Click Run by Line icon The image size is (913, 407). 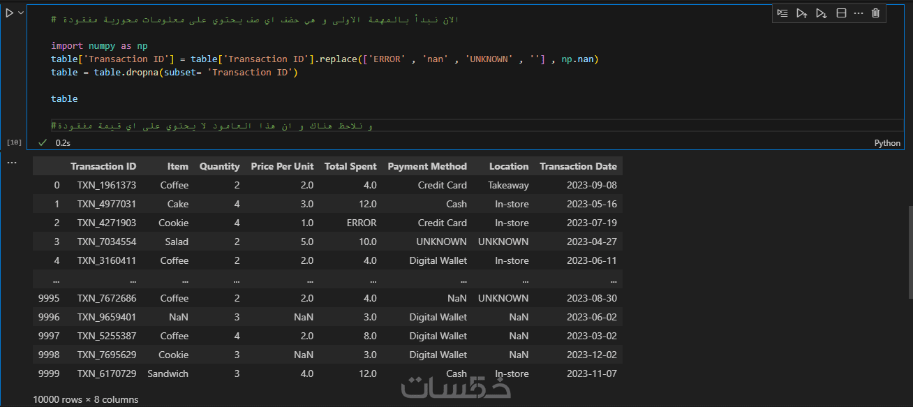[x=782, y=13]
